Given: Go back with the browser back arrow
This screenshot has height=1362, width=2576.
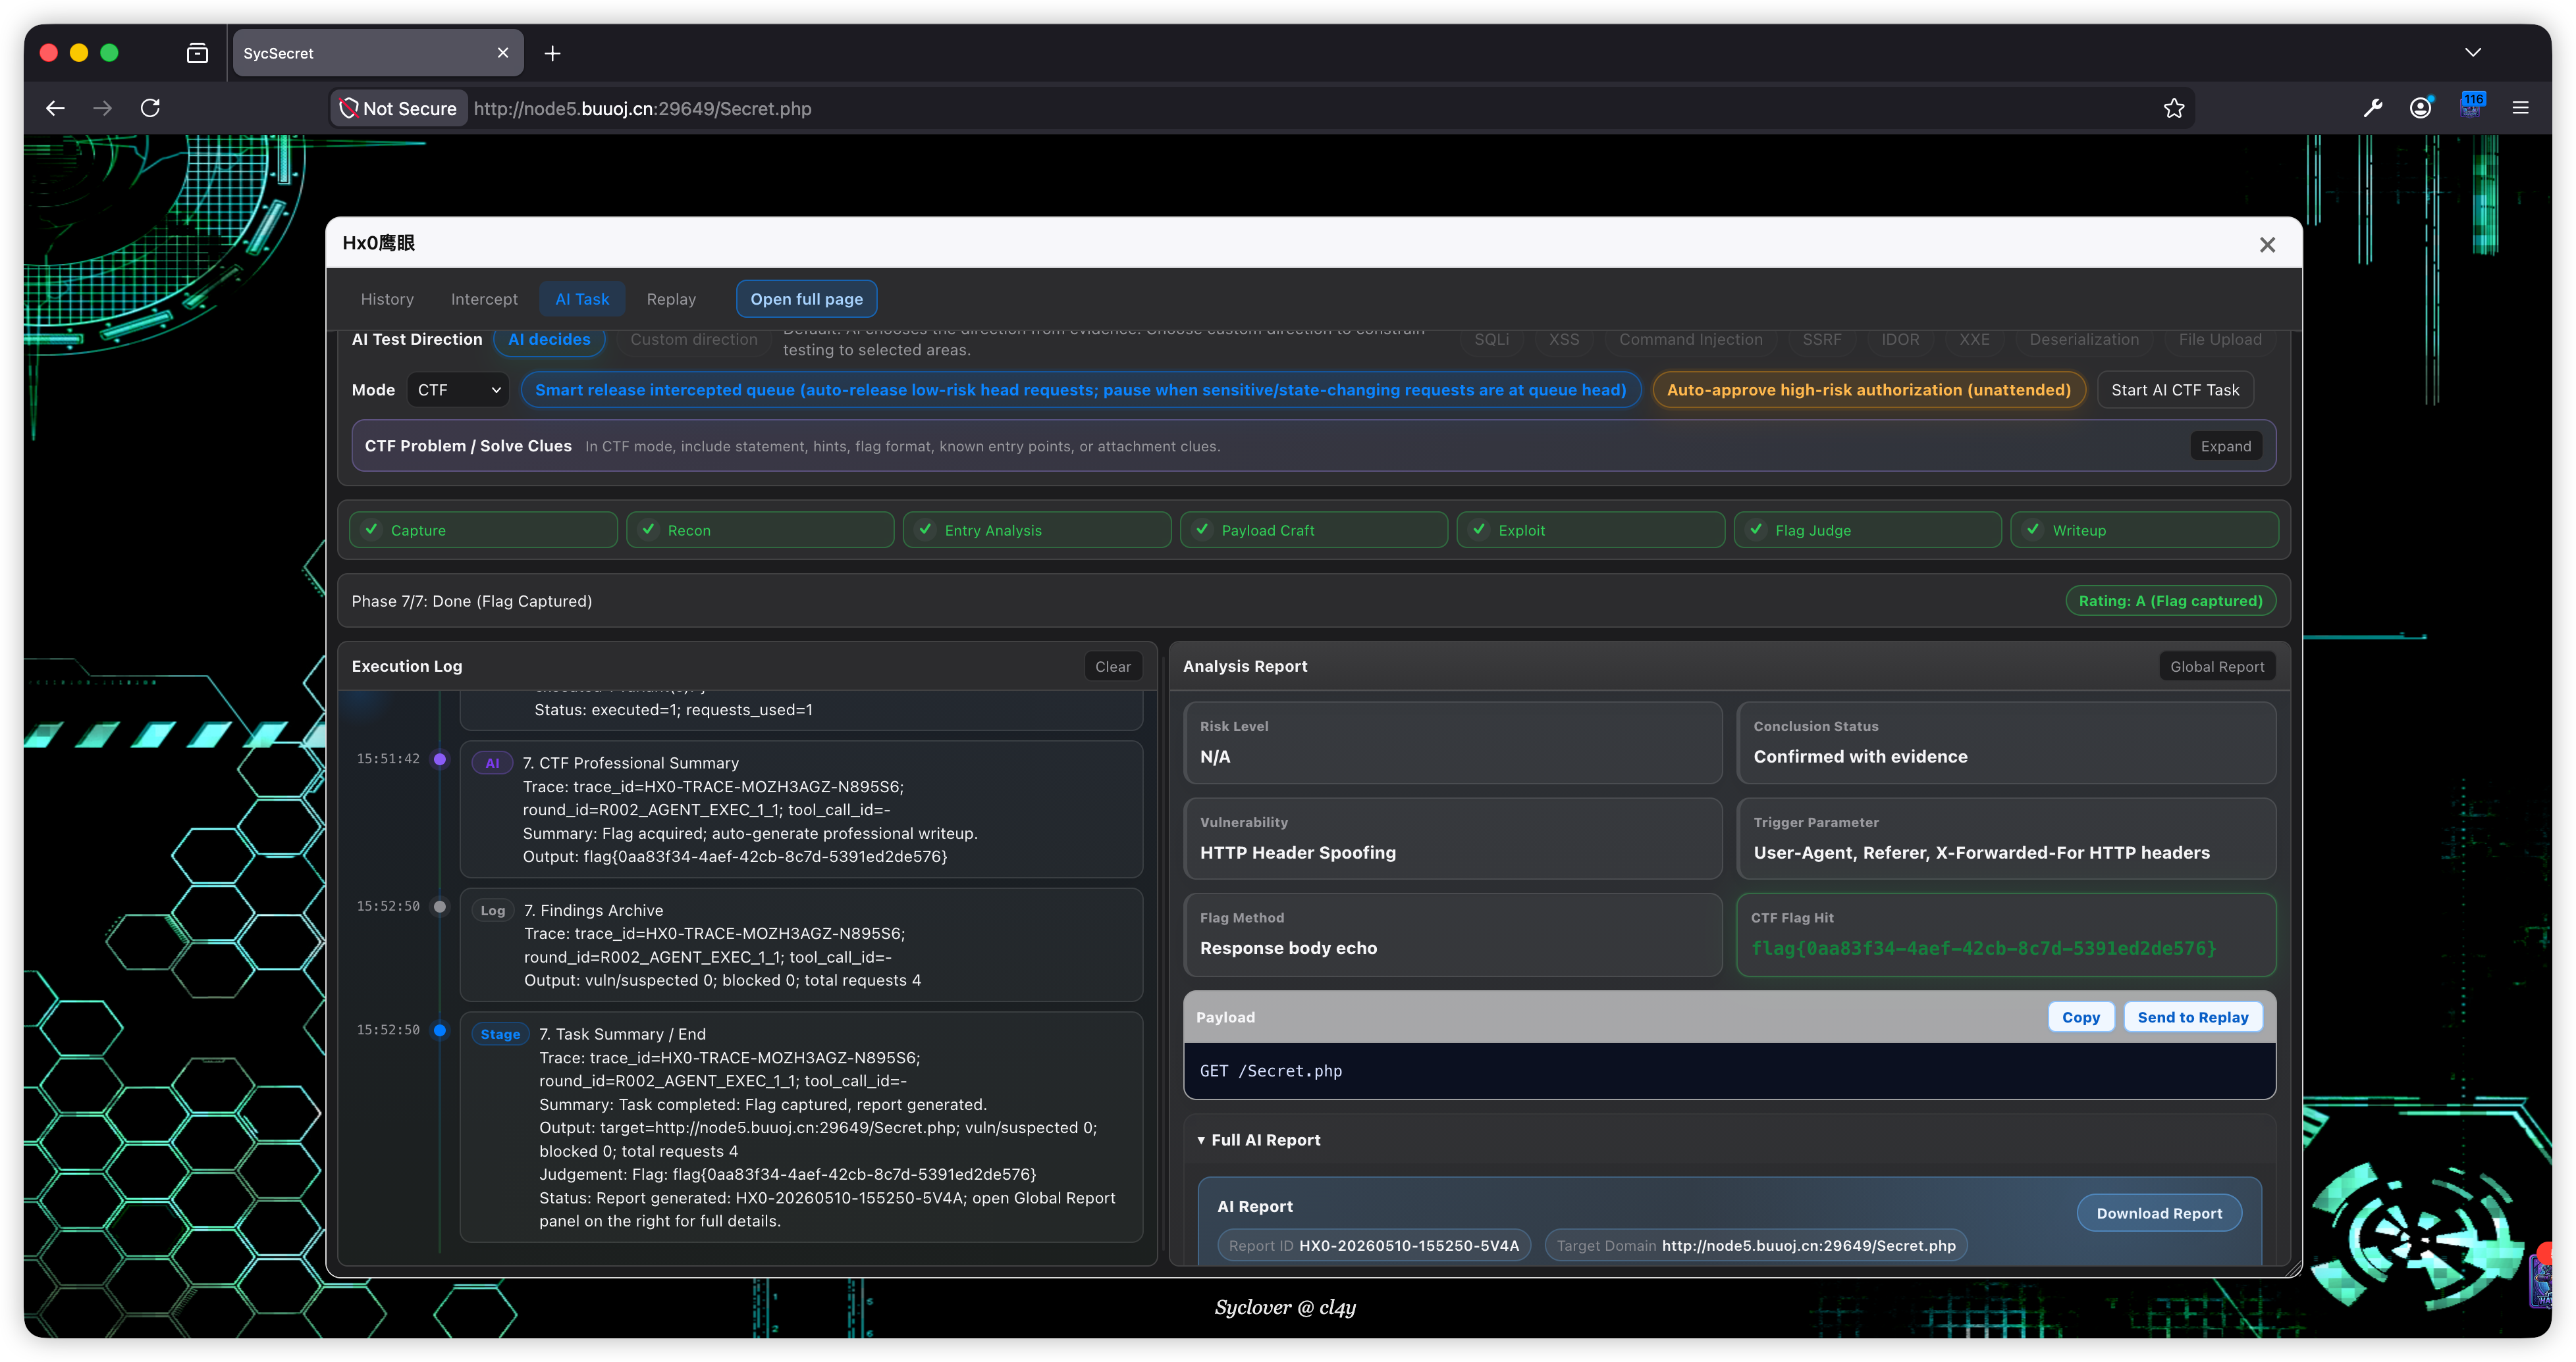Looking at the screenshot, I should [x=55, y=108].
